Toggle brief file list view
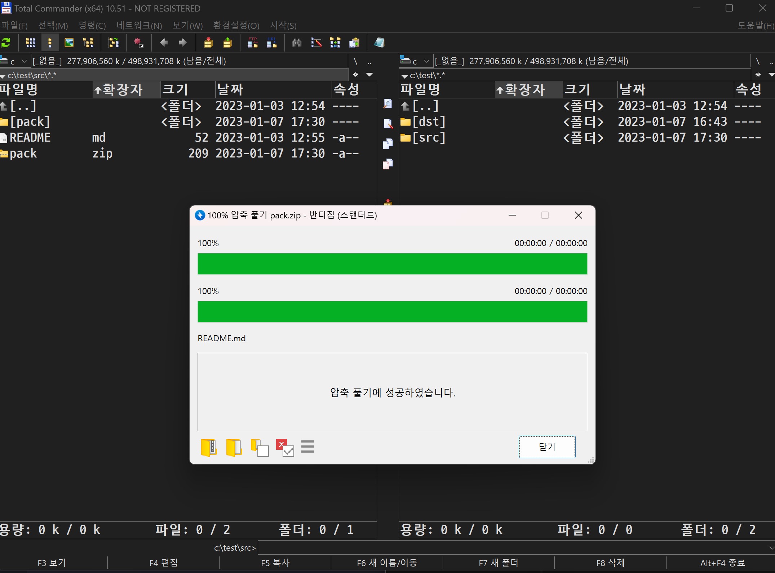Viewport: 775px width, 573px height. [x=31, y=43]
